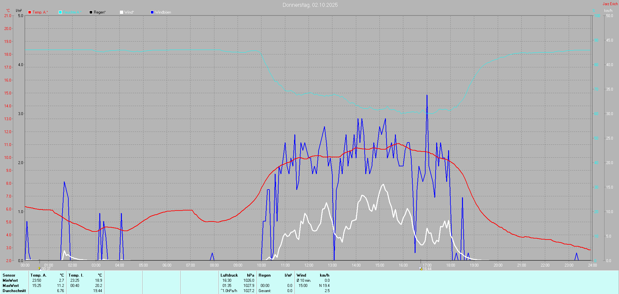Click the Temp. I. maximum value '20.2'
Image resolution: width=619 pixels, height=294 pixels.
click(99, 286)
